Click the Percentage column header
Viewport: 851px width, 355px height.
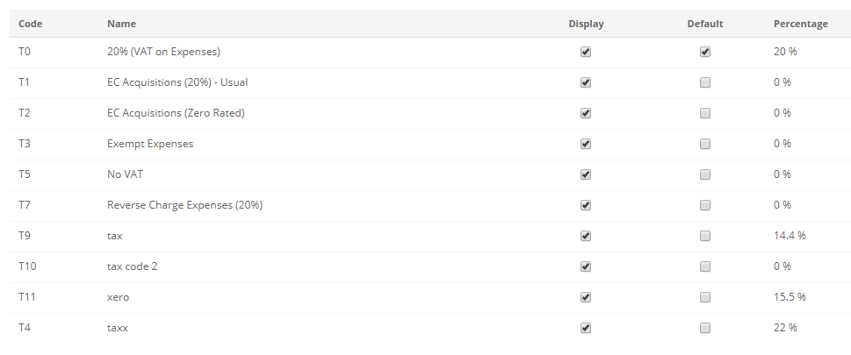click(801, 24)
